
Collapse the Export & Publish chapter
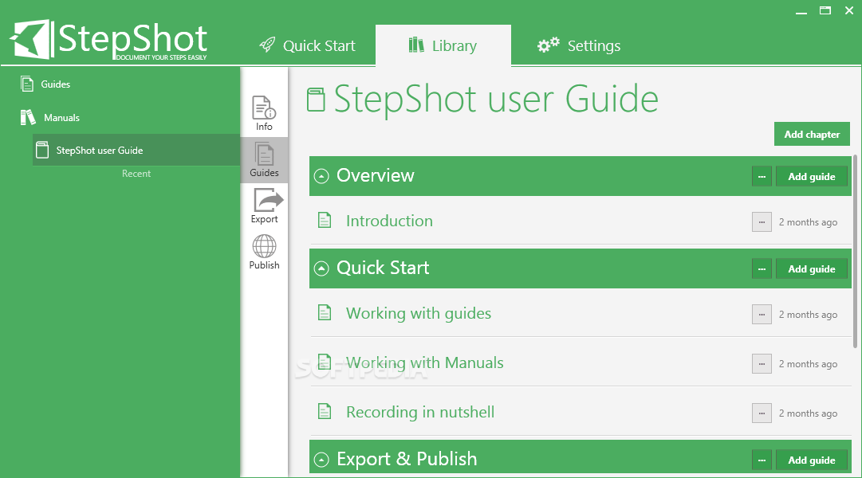click(321, 460)
